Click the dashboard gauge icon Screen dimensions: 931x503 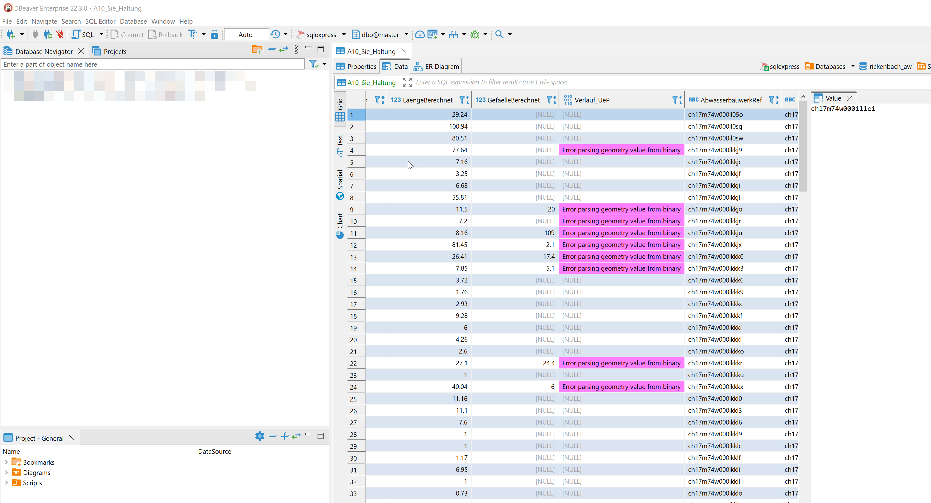tap(420, 34)
